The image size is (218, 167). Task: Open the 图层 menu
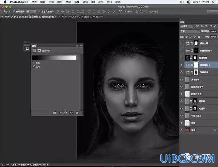60,2
